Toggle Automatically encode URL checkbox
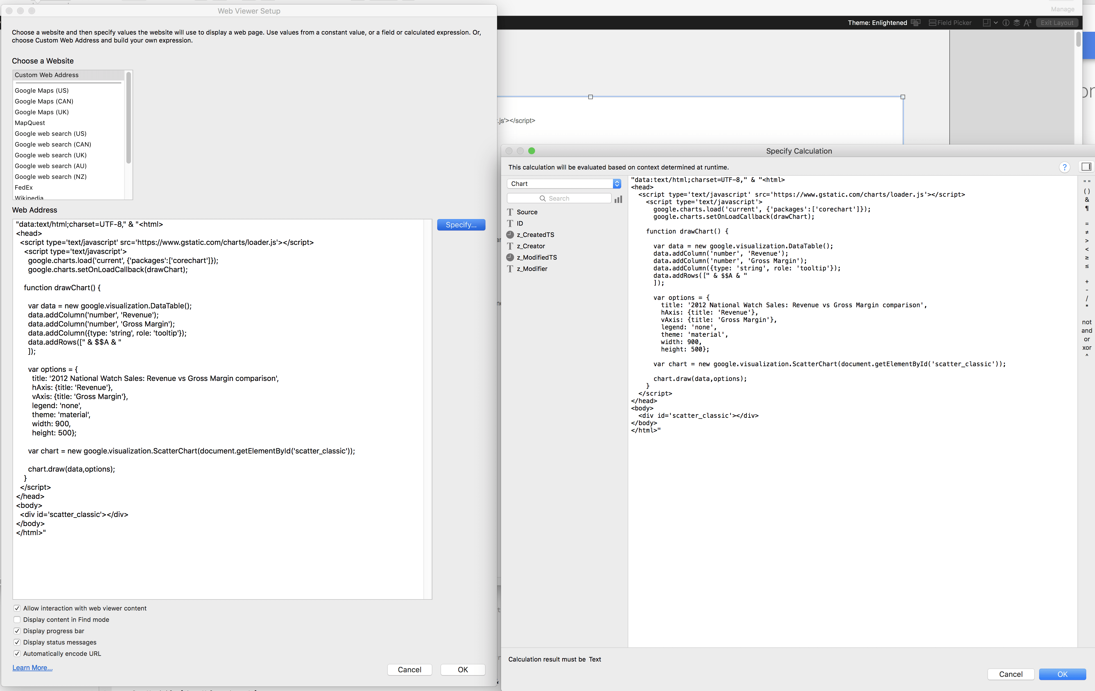Viewport: 1095px width, 691px height. pyautogui.click(x=17, y=654)
